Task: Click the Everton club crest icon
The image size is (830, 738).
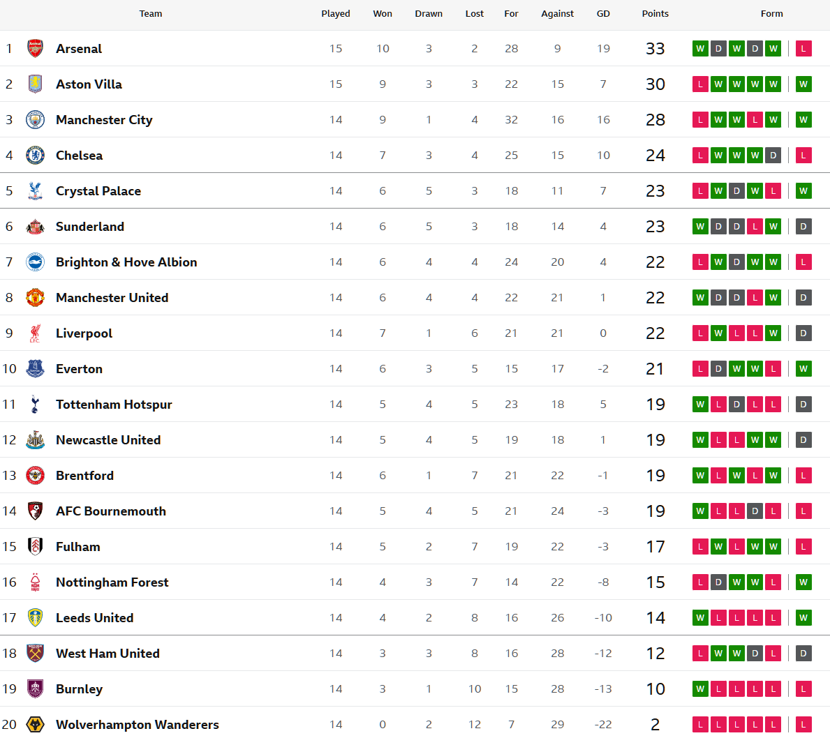Action: click(x=35, y=368)
